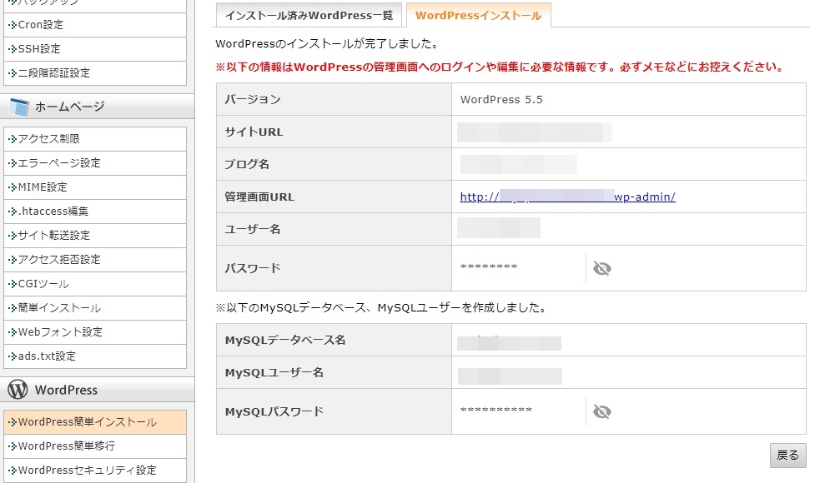830x483 pixels.
Task: Open .htaccess編集 from the sidebar
Action: click(53, 212)
